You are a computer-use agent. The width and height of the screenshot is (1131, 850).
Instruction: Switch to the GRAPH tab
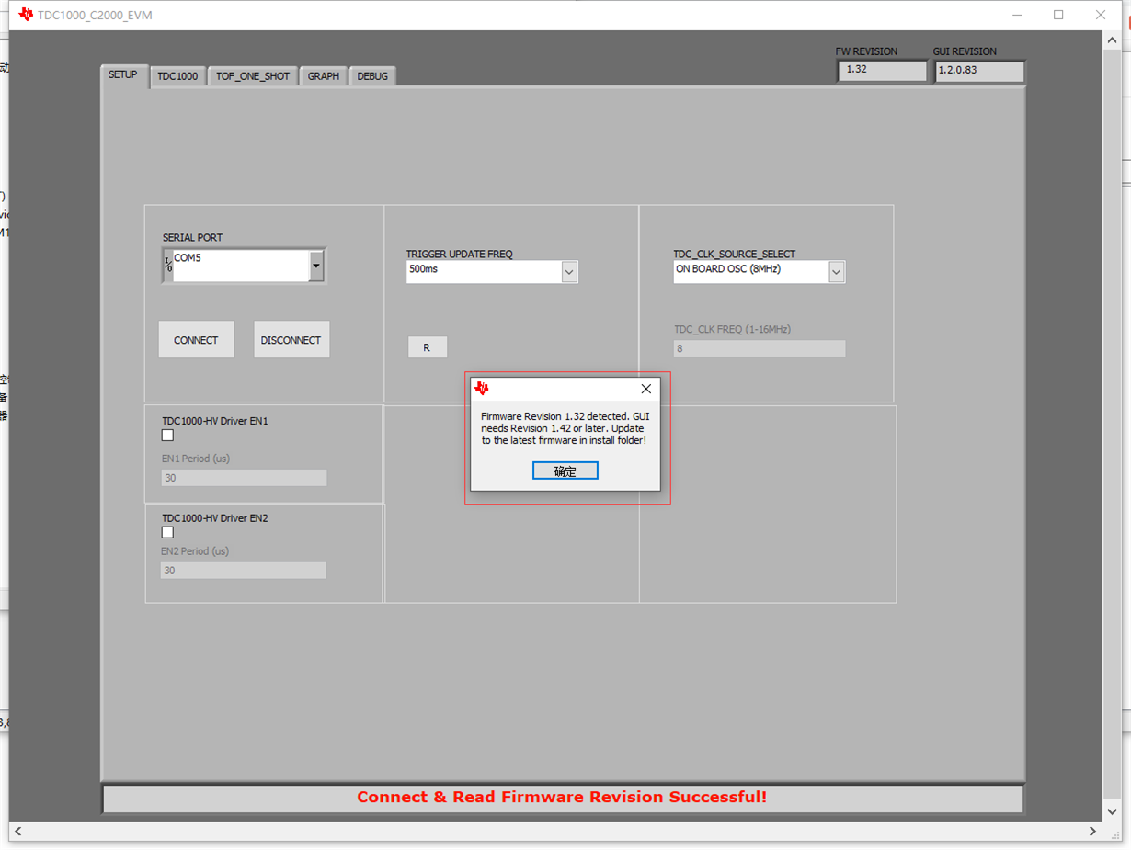pos(324,76)
